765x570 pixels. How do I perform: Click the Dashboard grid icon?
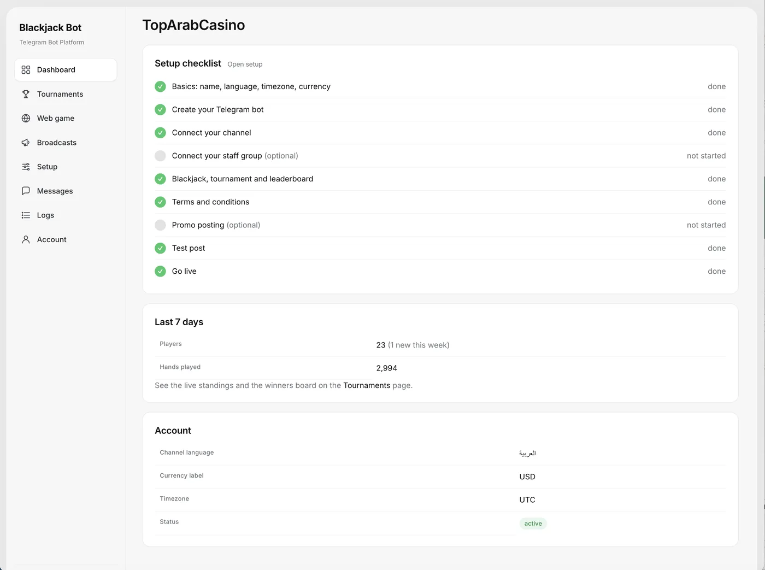pyautogui.click(x=26, y=70)
